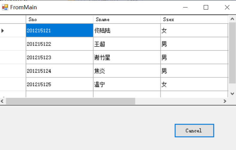
Task: Select the name cell 焦炎
Action: (x=127, y=71)
